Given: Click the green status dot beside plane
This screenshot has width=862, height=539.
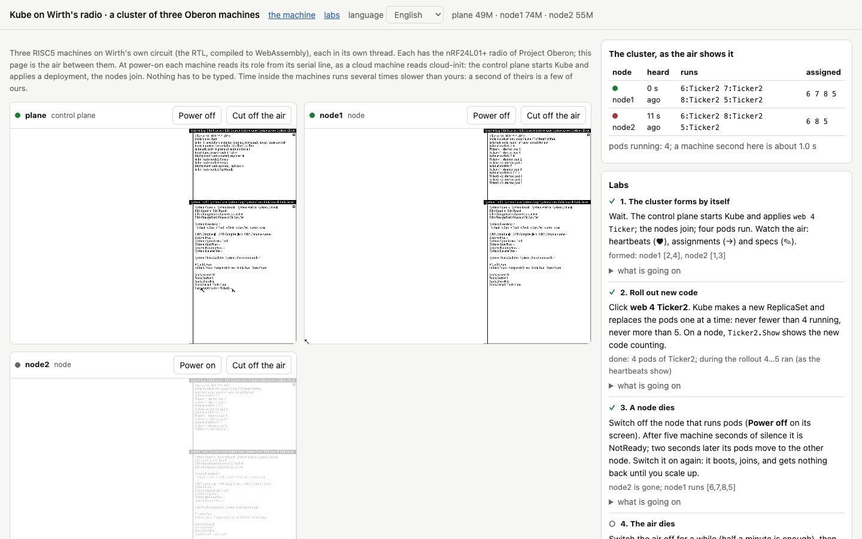Looking at the screenshot, I should 18,116.
